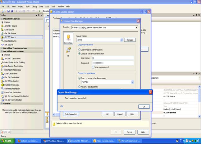202x144 pixels.
Task: Switch to Microsoft SQL Server taskbar window
Action: coord(130,141)
